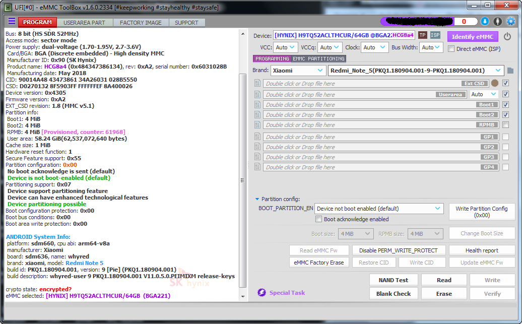Click file icon of Boot2 row
522x324 pixels.
coord(257,115)
